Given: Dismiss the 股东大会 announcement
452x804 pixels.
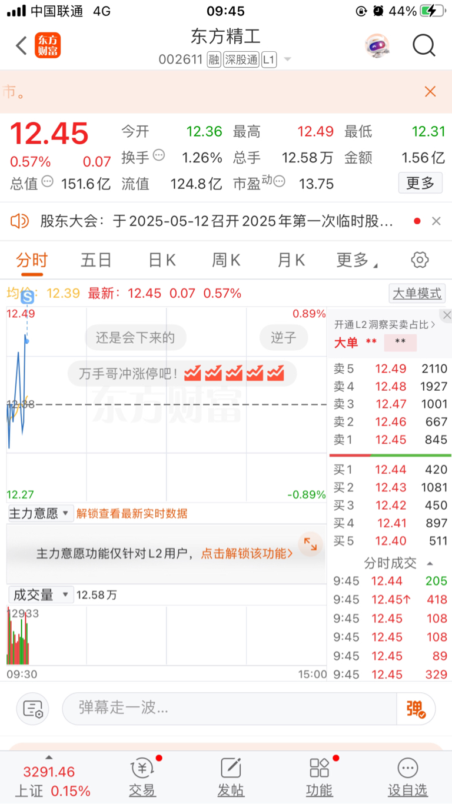Looking at the screenshot, I should (x=436, y=221).
